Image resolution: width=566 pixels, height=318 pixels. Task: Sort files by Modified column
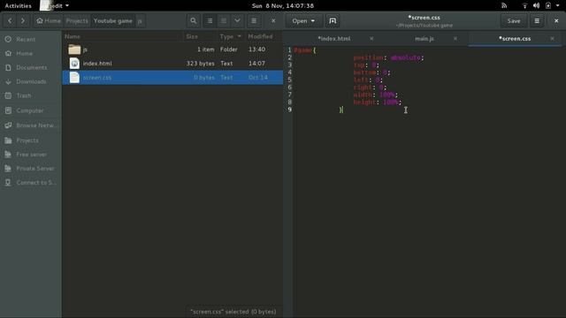click(264, 36)
